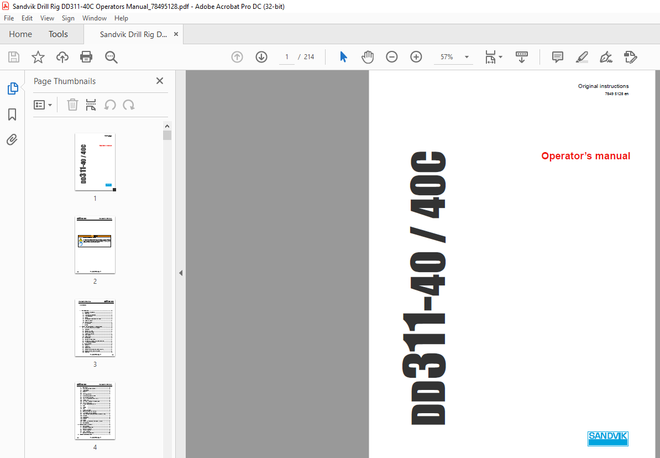The height and width of the screenshot is (458, 660).
Task: Click the Save file icon
Action: point(14,57)
